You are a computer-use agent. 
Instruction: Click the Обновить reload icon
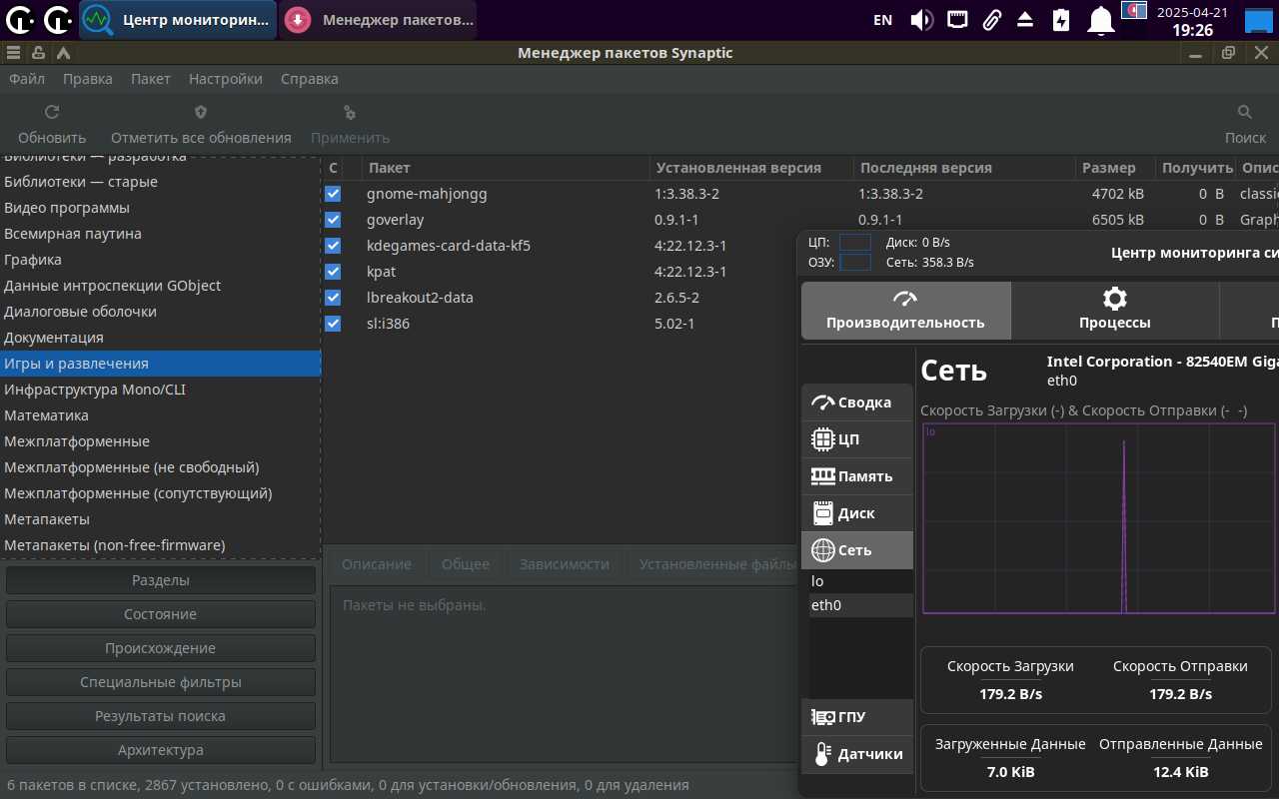click(x=52, y=113)
